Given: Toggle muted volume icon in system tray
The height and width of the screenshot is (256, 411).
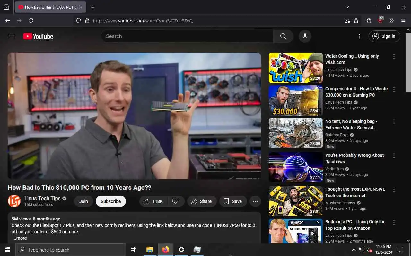Looking at the screenshot, I should 369,250.
